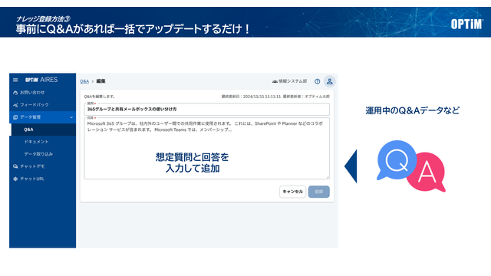Click the フィードバック icon
491x276 pixels.
point(15,105)
